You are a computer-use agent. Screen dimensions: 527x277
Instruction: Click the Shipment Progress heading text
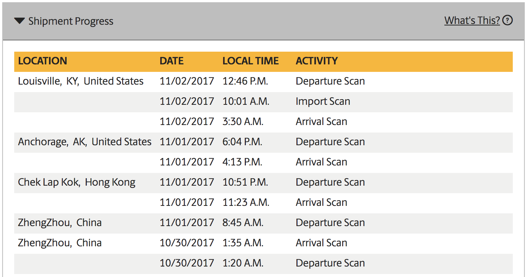pos(71,21)
